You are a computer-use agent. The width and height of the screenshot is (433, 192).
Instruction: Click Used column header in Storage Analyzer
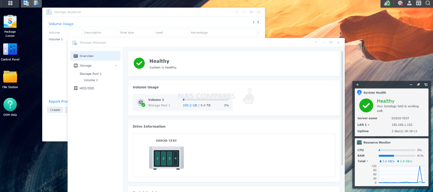171,33
